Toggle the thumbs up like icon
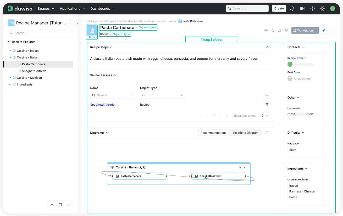343x216 pixels. pos(279,31)
